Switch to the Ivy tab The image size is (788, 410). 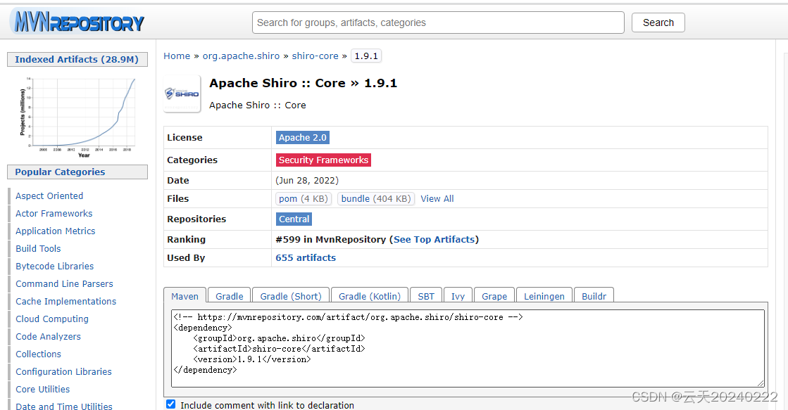point(458,296)
